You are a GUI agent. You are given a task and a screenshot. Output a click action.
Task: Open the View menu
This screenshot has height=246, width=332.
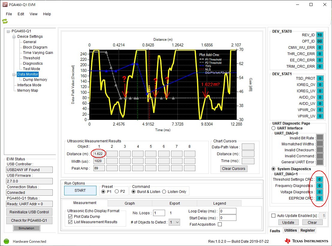click(34, 14)
